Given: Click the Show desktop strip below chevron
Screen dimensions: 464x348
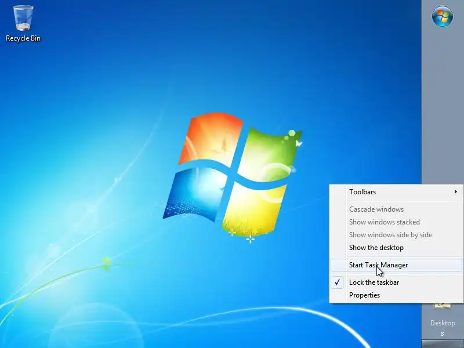Looking at the screenshot, I should tap(443, 344).
